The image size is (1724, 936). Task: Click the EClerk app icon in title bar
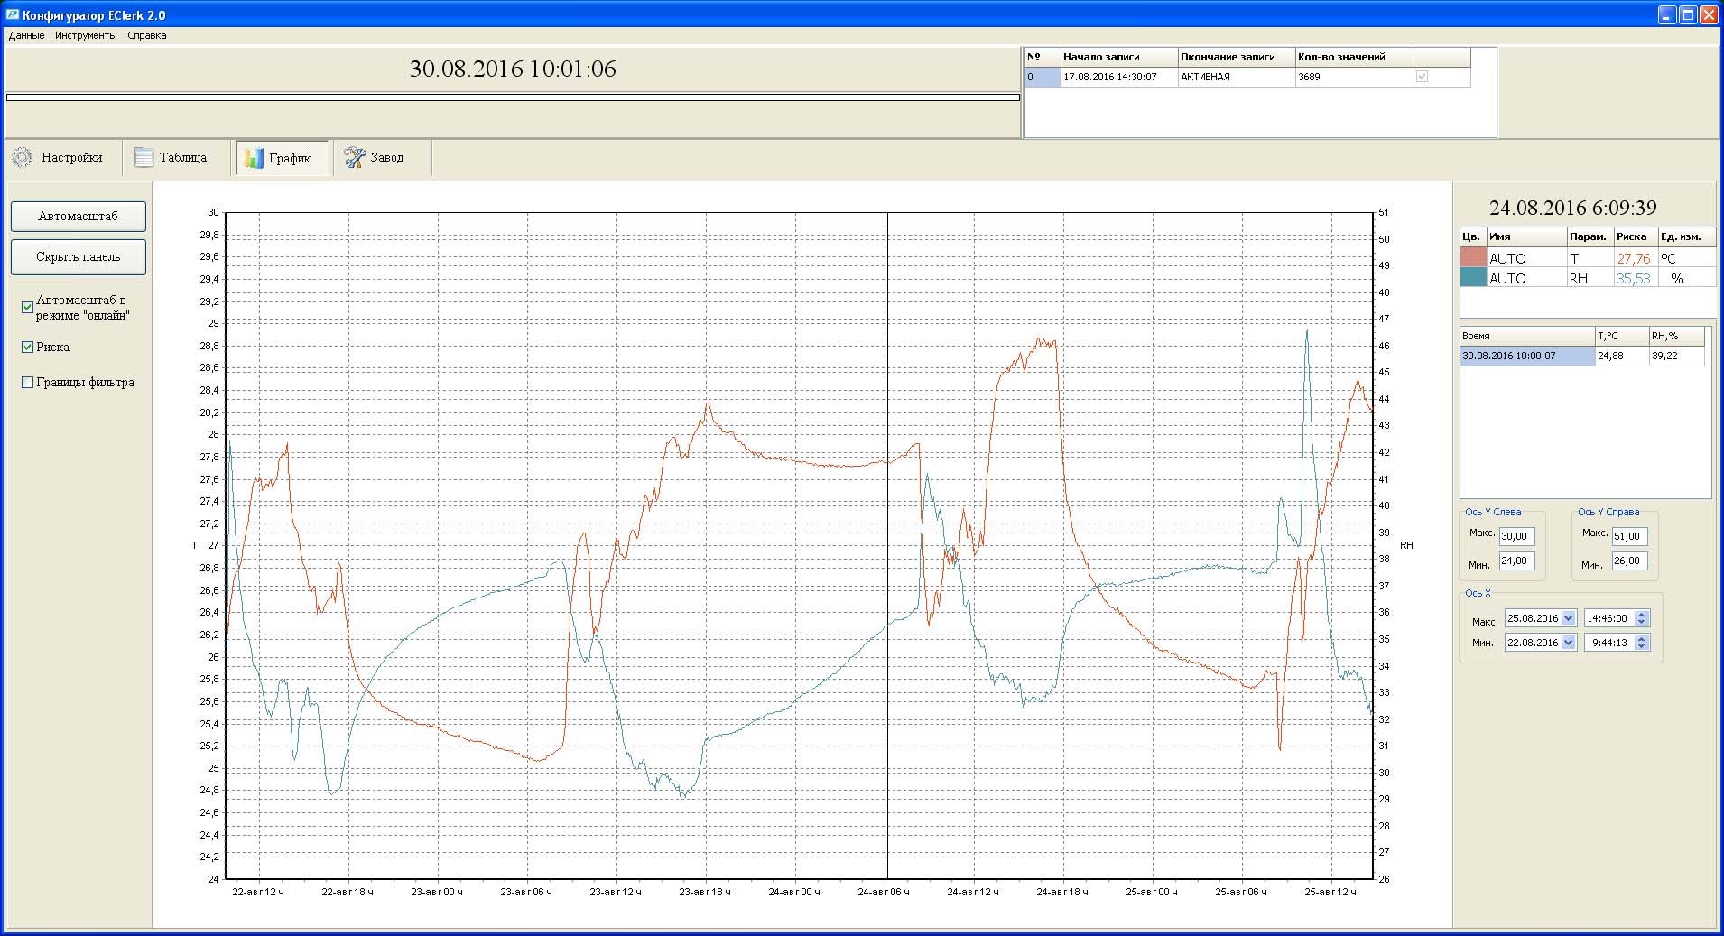pyautogui.click(x=12, y=15)
